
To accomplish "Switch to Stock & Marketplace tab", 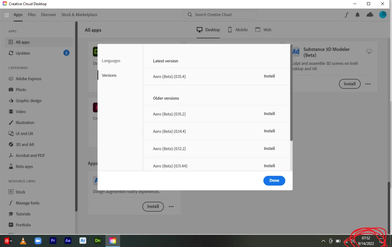I will point(79,15).
